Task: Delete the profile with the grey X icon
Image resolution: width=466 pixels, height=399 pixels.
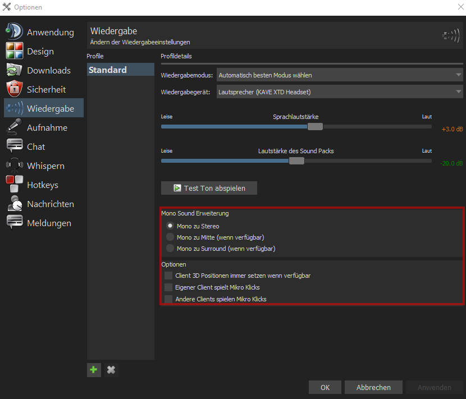Action: 111,370
